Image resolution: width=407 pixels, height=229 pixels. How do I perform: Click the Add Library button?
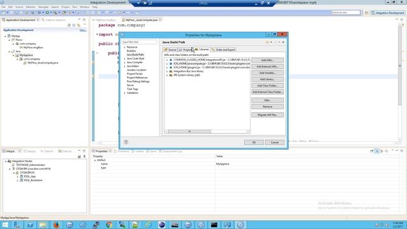pos(267,79)
